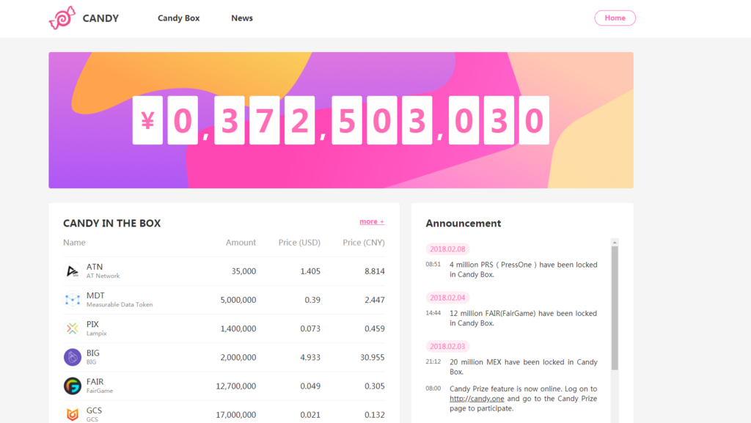Click the orange GCS token icon
This screenshot has width=751, height=423.
tap(73, 414)
